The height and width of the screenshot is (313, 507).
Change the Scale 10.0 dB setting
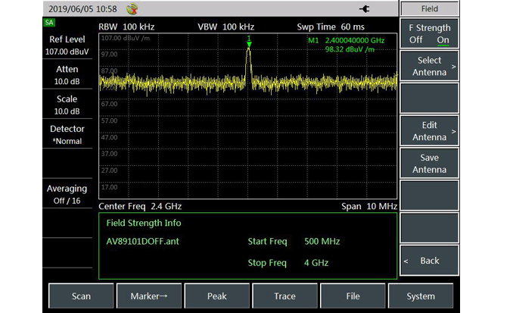tap(67, 105)
